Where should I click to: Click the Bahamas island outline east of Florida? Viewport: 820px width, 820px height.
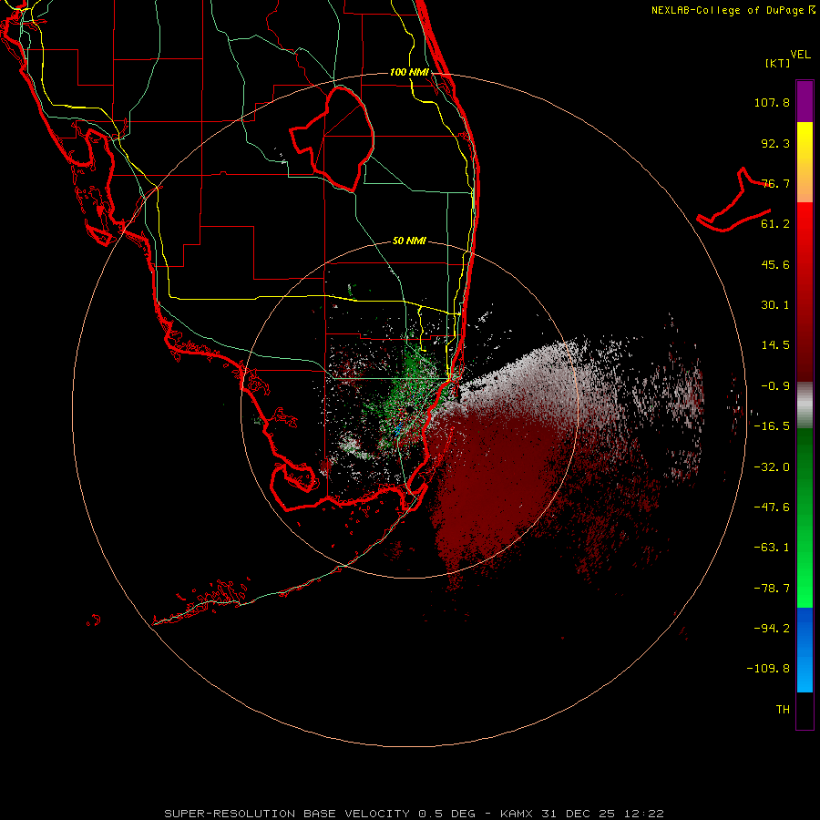[x=733, y=200]
